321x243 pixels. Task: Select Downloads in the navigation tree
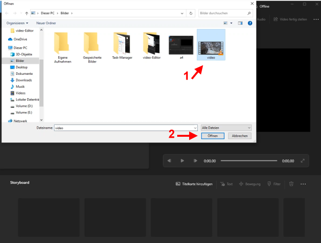pyautogui.click(x=23, y=80)
